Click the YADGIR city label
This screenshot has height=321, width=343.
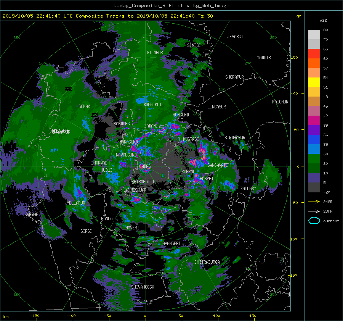pyautogui.click(x=264, y=58)
